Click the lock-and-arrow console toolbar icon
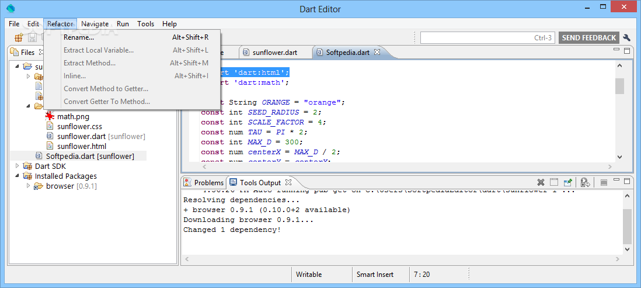Image resolution: width=641 pixels, height=288 pixels. click(x=585, y=182)
